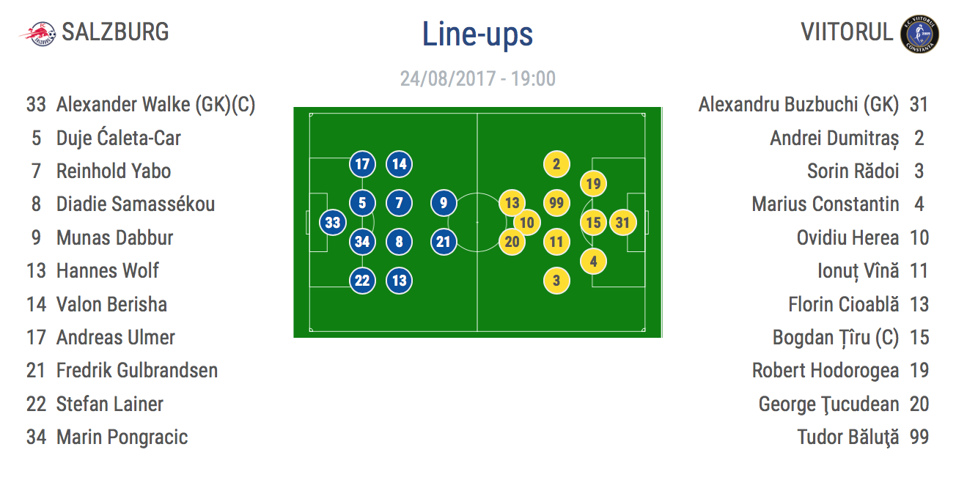Select blue marker number 21 on pitch
The image size is (956, 488).
pyautogui.click(x=443, y=241)
